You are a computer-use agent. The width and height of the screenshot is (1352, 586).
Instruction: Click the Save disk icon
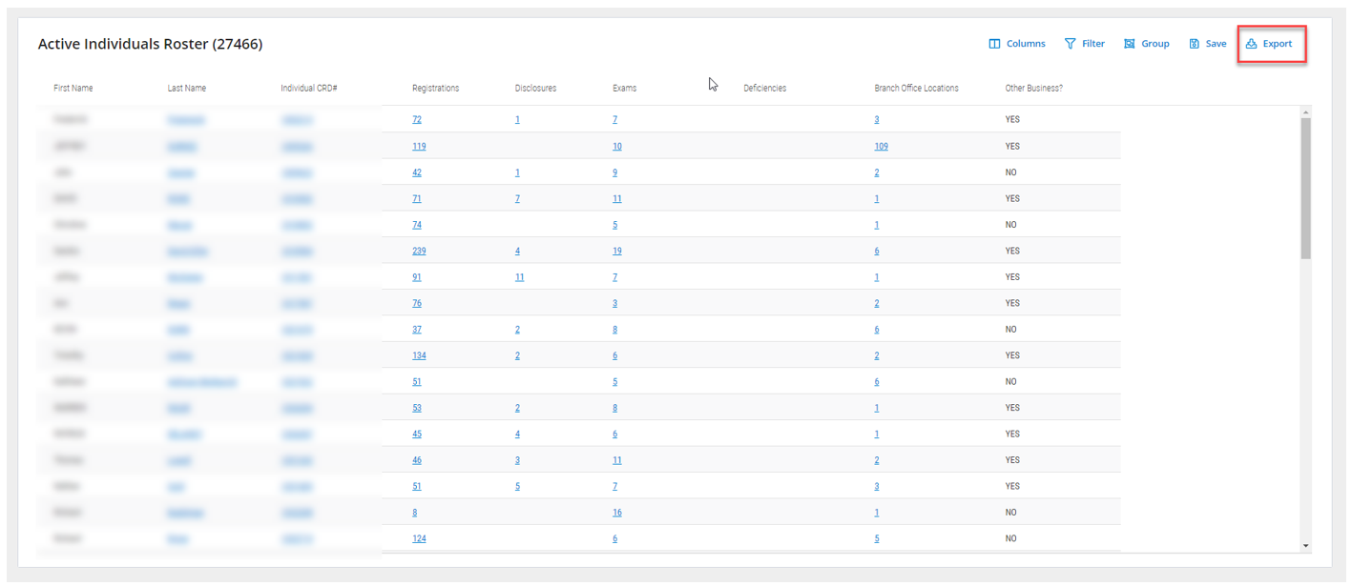coord(1194,44)
